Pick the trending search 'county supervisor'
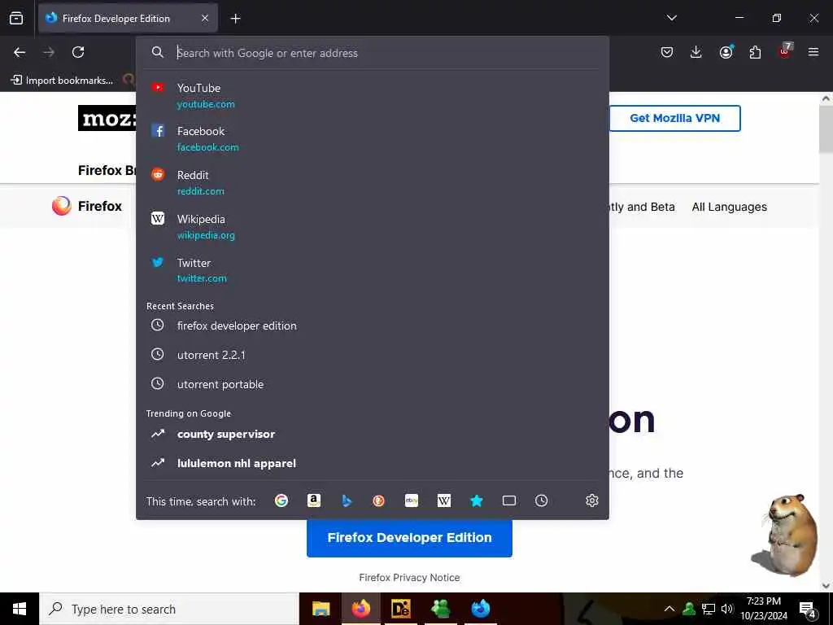The width and height of the screenshot is (833, 625). pyautogui.click(x=373, y=434)
